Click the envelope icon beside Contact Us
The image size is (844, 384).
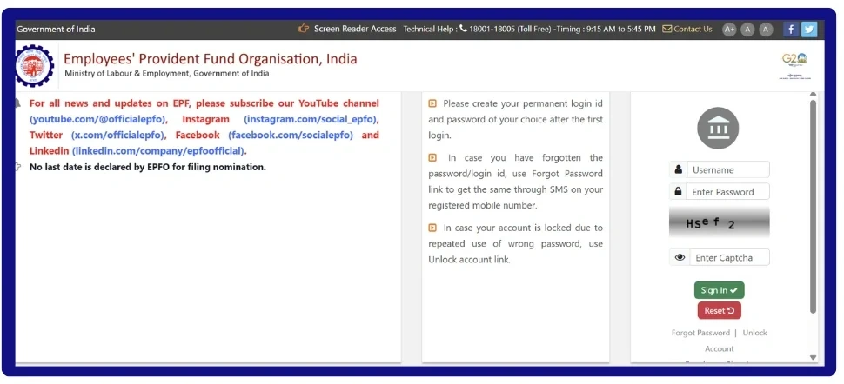click(x=666, y=29)
